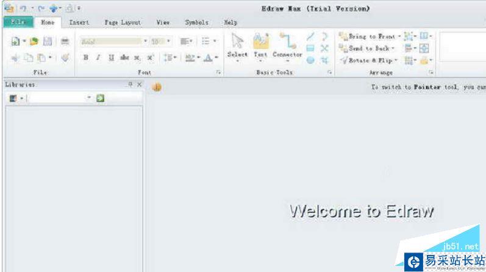The height and width of the screenshot is (272, 486).
Task: Switch to the Page Layout tab
Action: (x=123, y=23)
